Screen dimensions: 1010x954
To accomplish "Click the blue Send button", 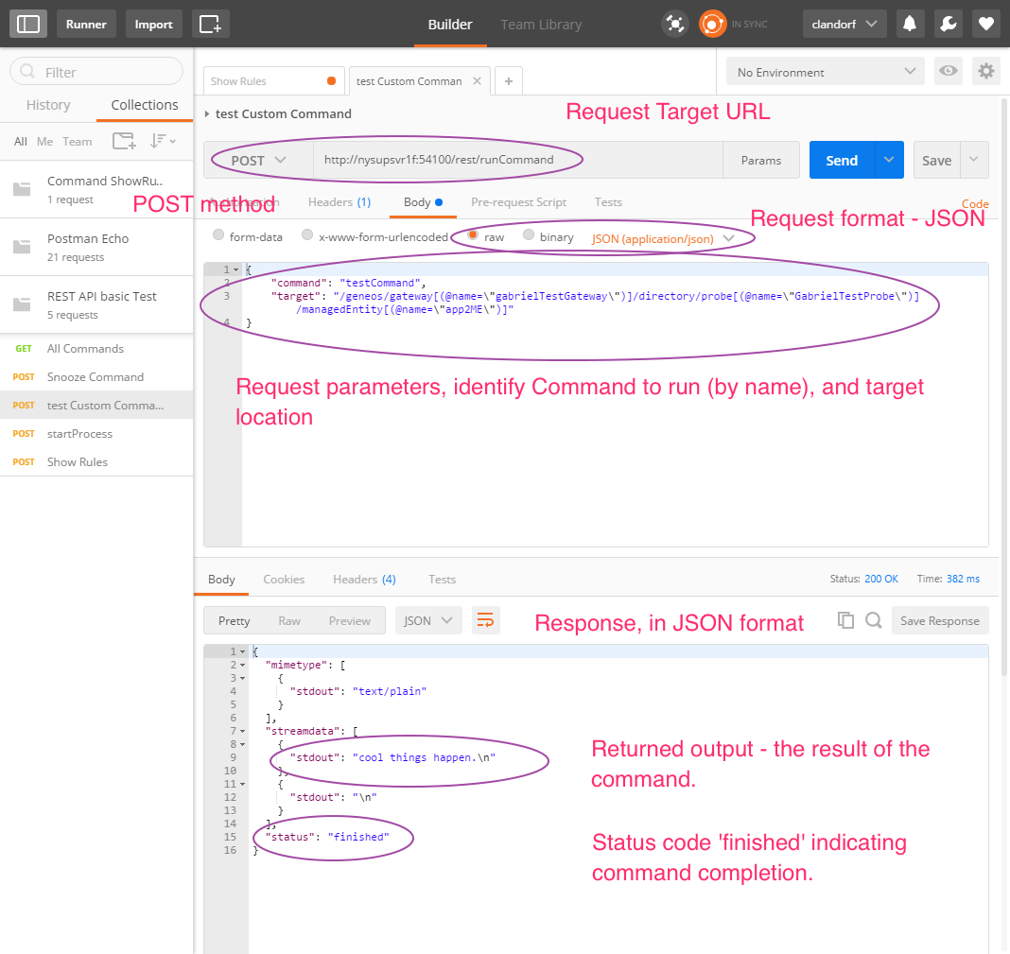I will tap(842, 161).
